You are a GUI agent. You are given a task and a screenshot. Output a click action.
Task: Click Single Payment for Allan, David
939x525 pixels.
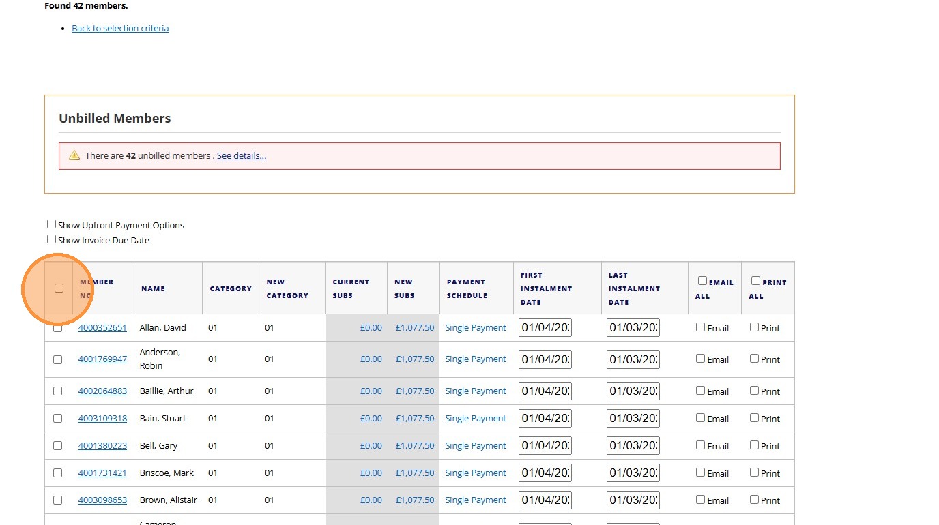coord(476,327)
